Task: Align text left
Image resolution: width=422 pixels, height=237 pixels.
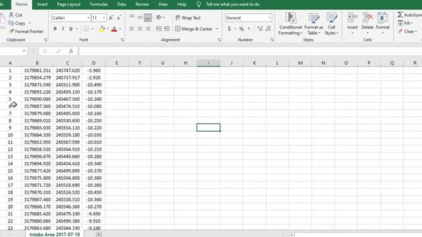Action: click(132, 28)
